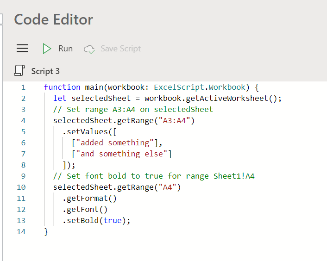327x261 pixels.
Task: Click .getFont() on line 12
Action: coord(85,209)
